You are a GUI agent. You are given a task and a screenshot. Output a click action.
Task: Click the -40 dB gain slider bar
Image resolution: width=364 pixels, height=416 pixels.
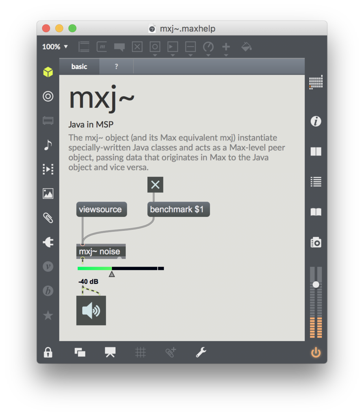coord(121,269)
